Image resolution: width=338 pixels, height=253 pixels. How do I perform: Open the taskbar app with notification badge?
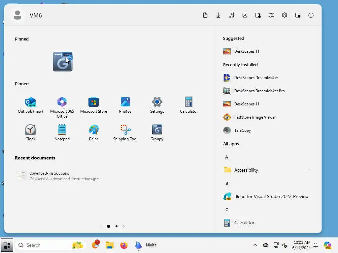click(x=95, y=245)
